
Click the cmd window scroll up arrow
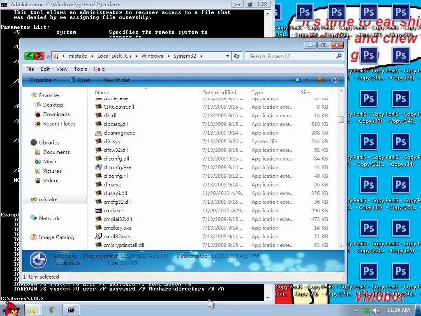coord(267,13)
